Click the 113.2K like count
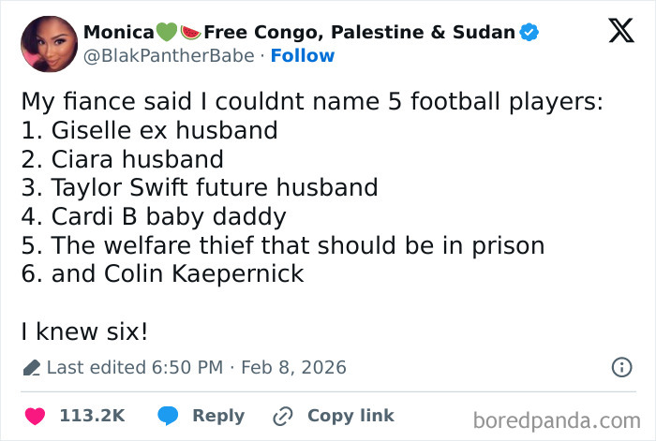The image size is (656, 441). (x=92, y=416)
